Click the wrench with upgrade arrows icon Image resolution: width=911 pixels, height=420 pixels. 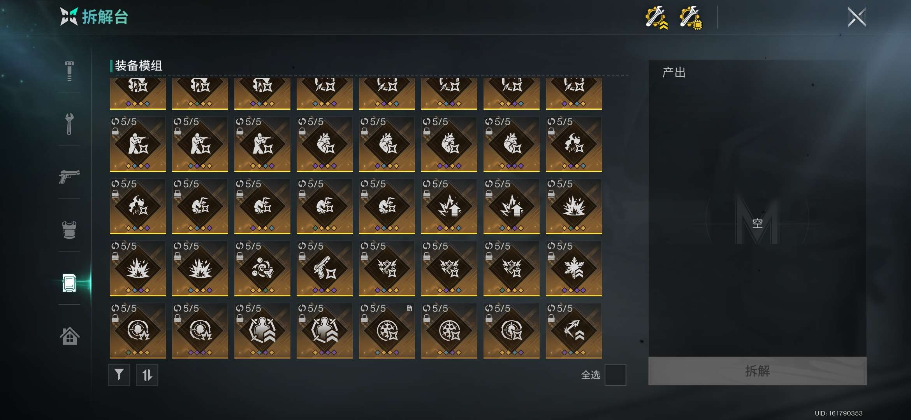pyautogui.click(x=657, y=17)
